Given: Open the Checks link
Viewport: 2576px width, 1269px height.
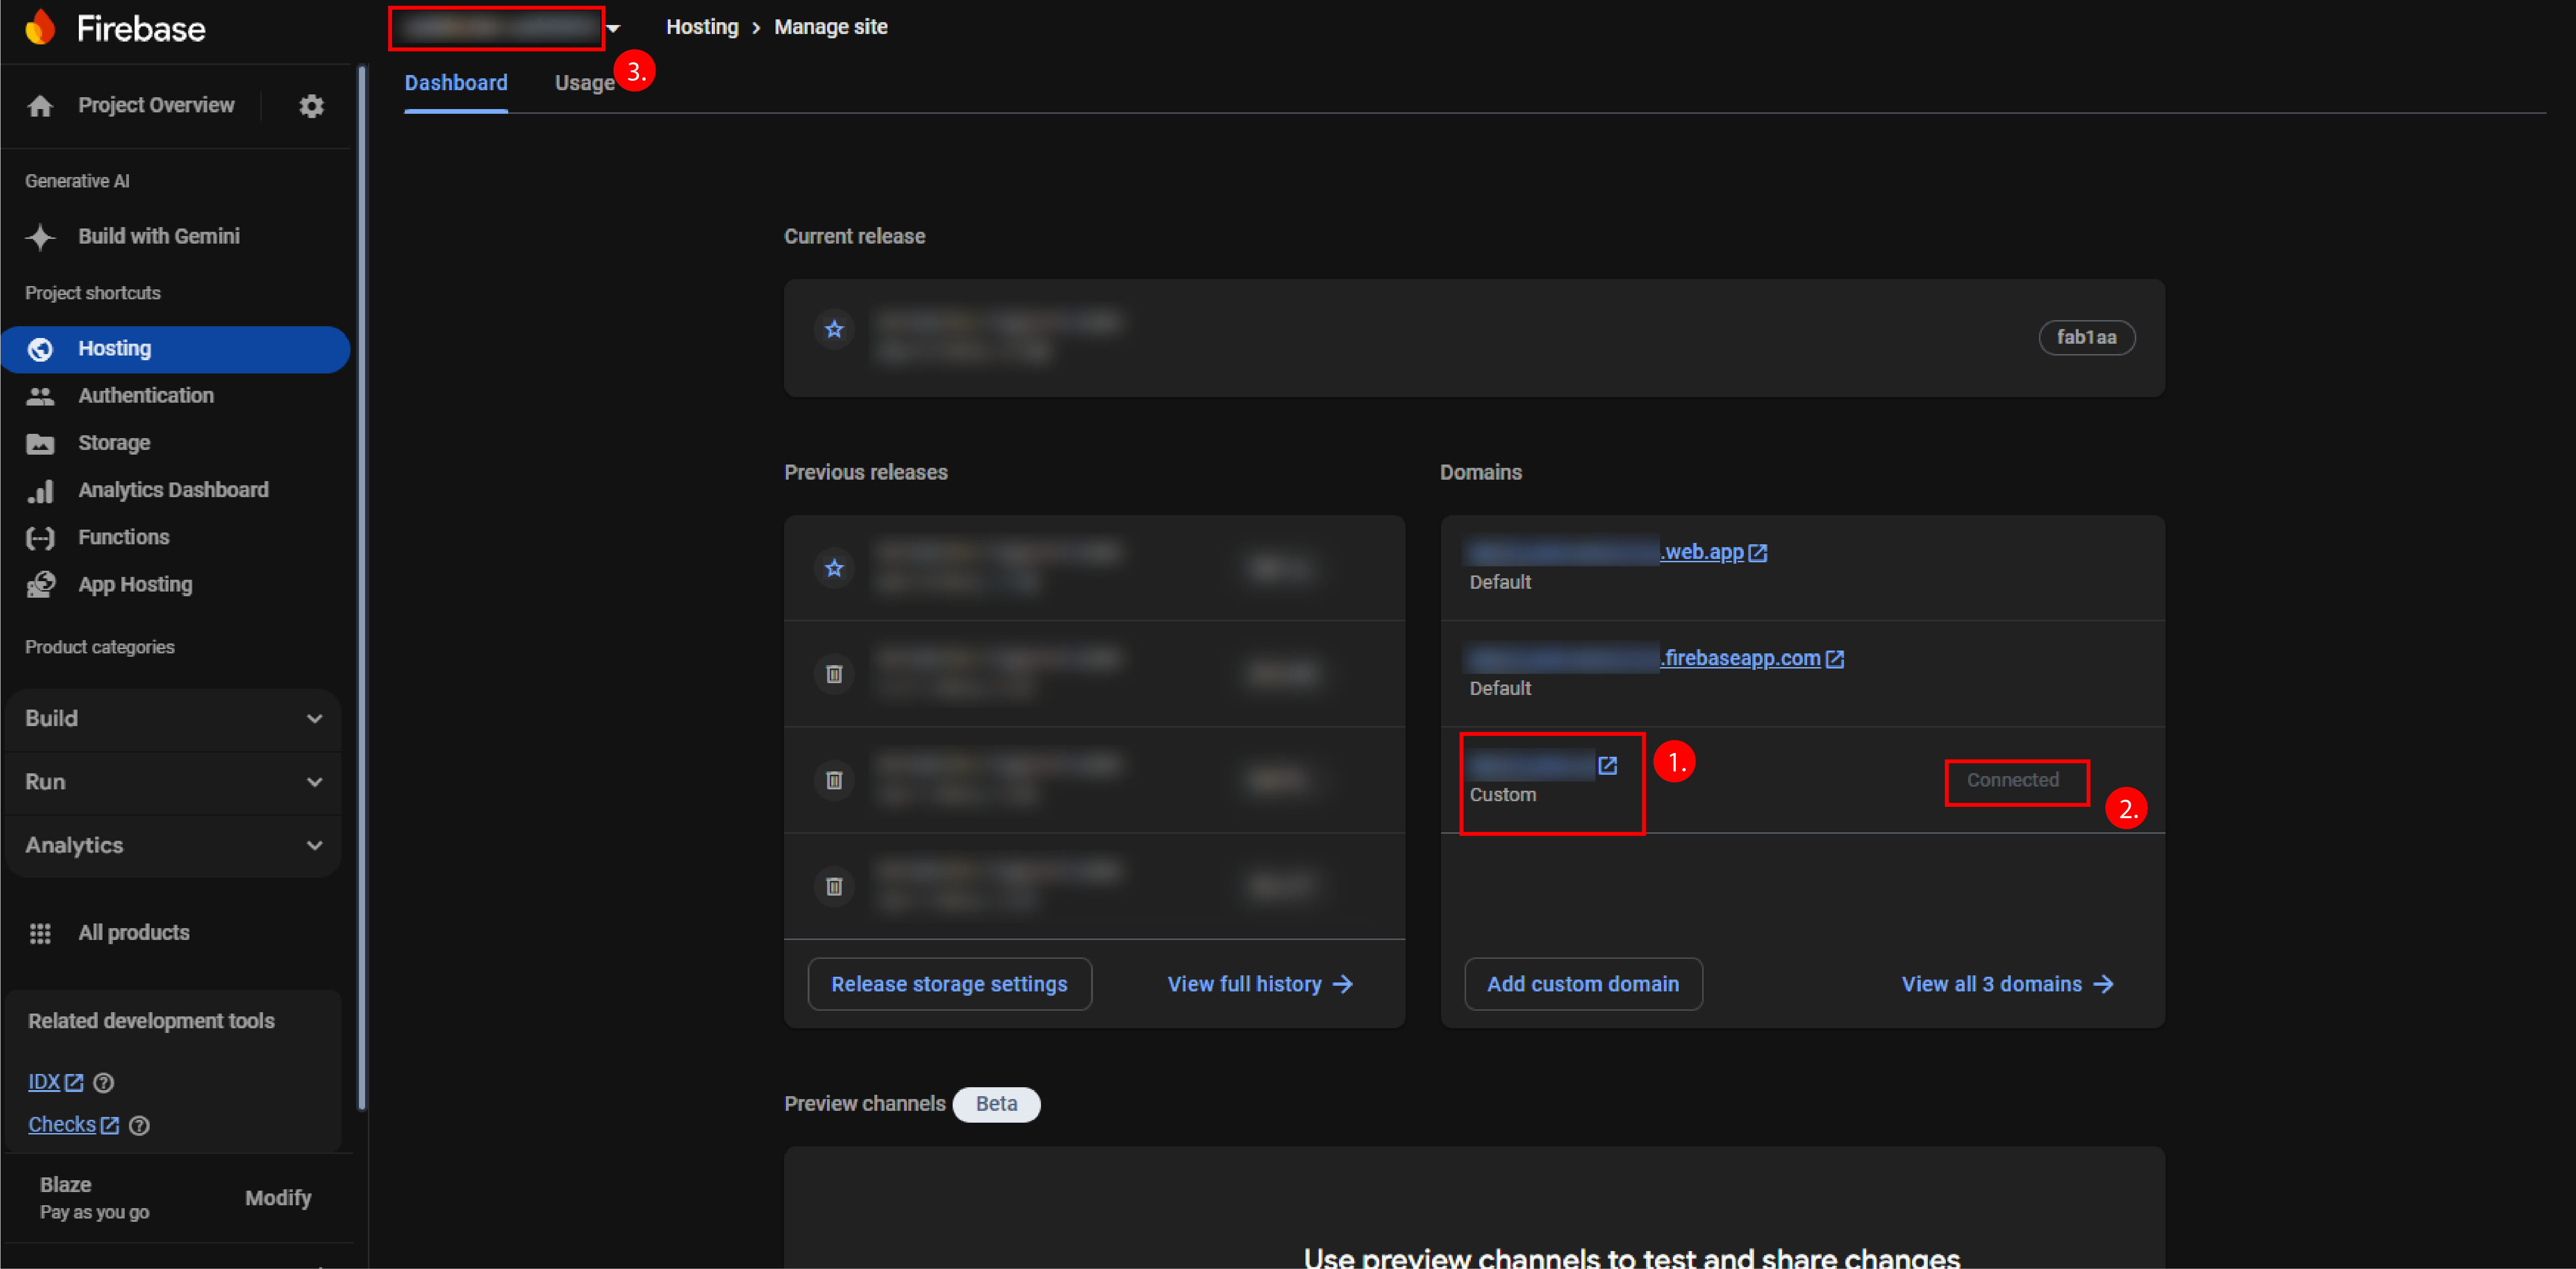Looking at the screenshot, I should point(62,1125).
